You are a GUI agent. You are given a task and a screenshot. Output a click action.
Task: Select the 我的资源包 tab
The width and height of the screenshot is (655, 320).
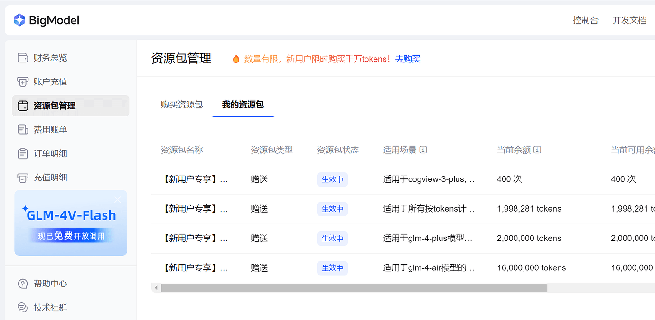point(243,105)
